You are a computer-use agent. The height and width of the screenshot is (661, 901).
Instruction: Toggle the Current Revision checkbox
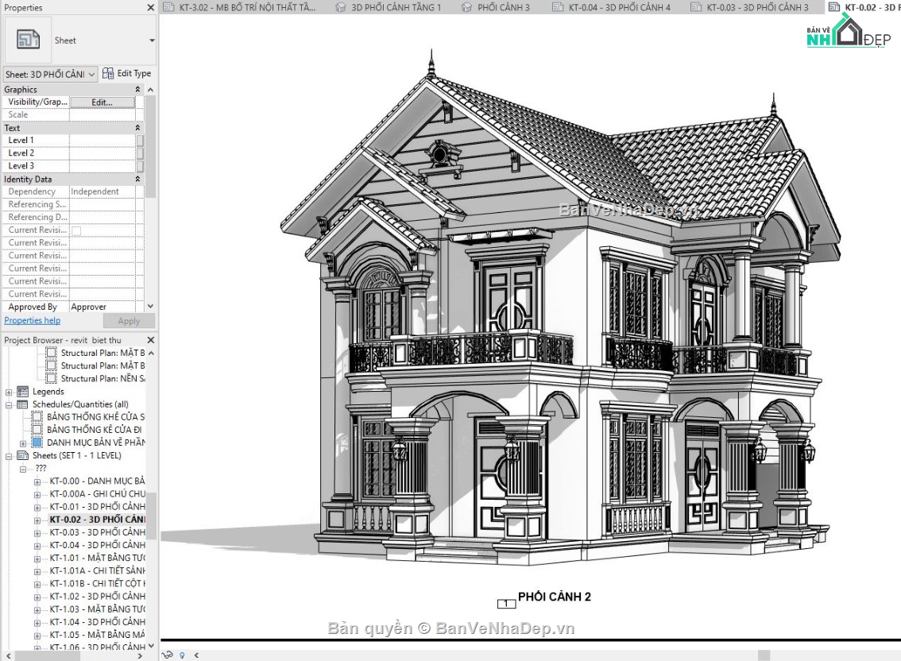point(76,230)
